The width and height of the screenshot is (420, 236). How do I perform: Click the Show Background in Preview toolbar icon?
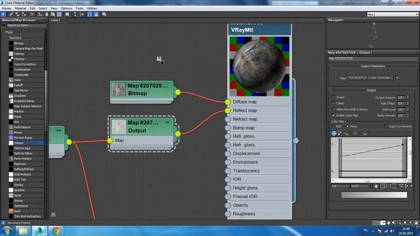[60, 14]
